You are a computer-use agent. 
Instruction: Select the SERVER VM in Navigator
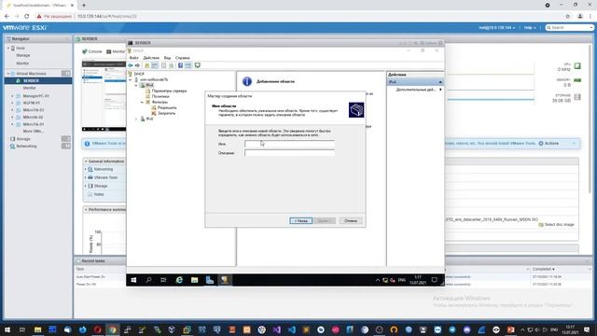pos(31,81)
